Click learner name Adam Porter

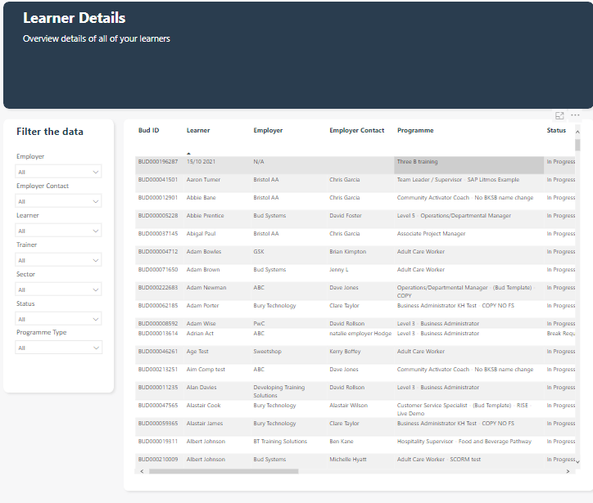202,306
